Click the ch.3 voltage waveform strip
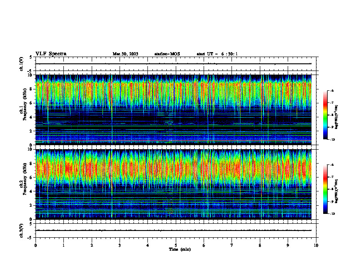This screenshot has height=275, width=356. (177, 231)
